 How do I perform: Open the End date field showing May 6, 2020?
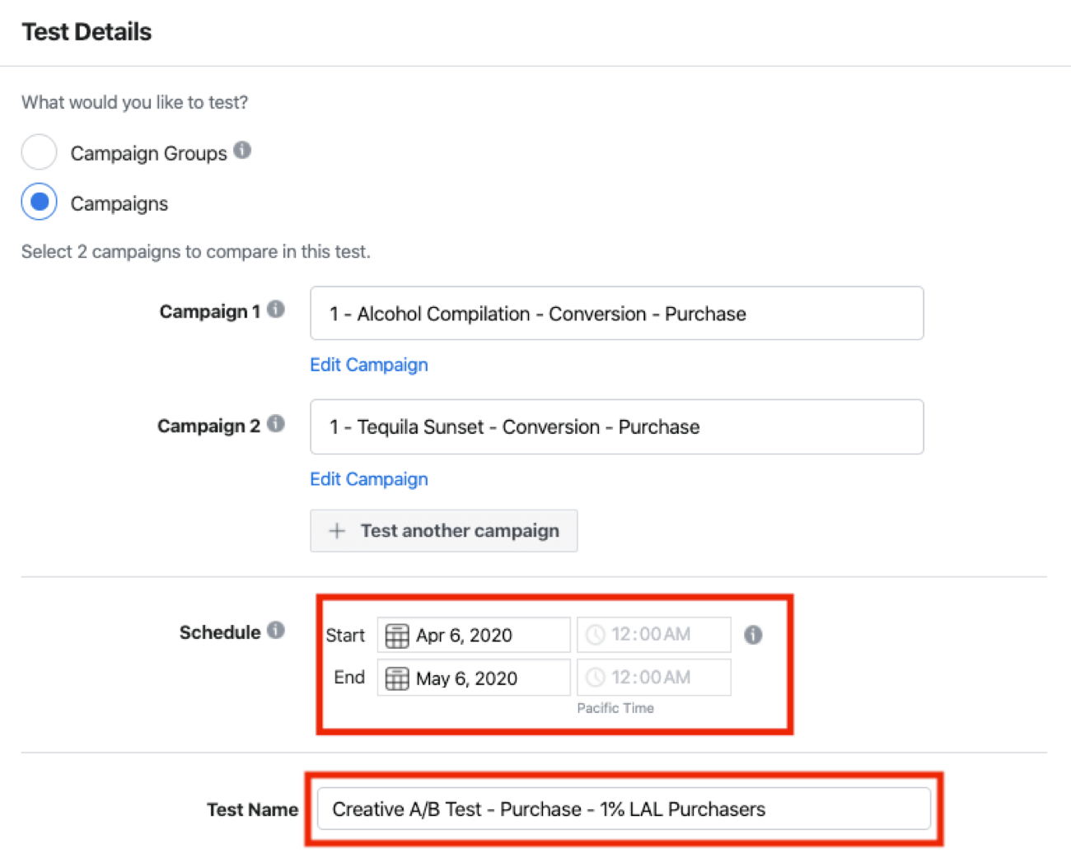point(474,678)
